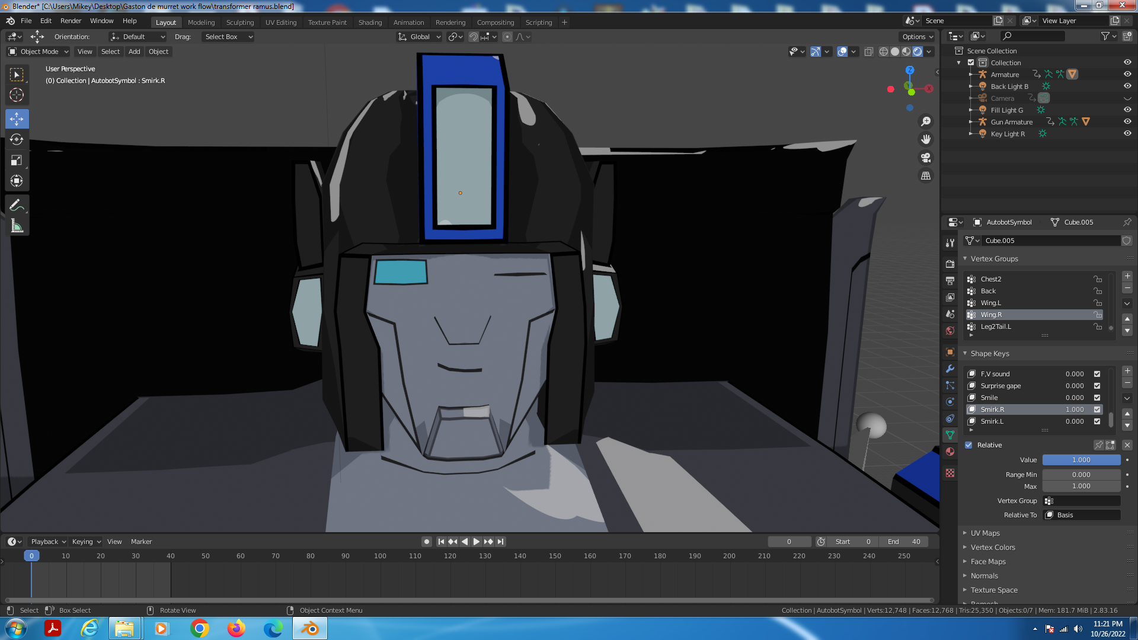This screenshot has width=1138, height=640.
Task: Uncheck the Relative shape keys checkbox
Action: tap(968, 445)
